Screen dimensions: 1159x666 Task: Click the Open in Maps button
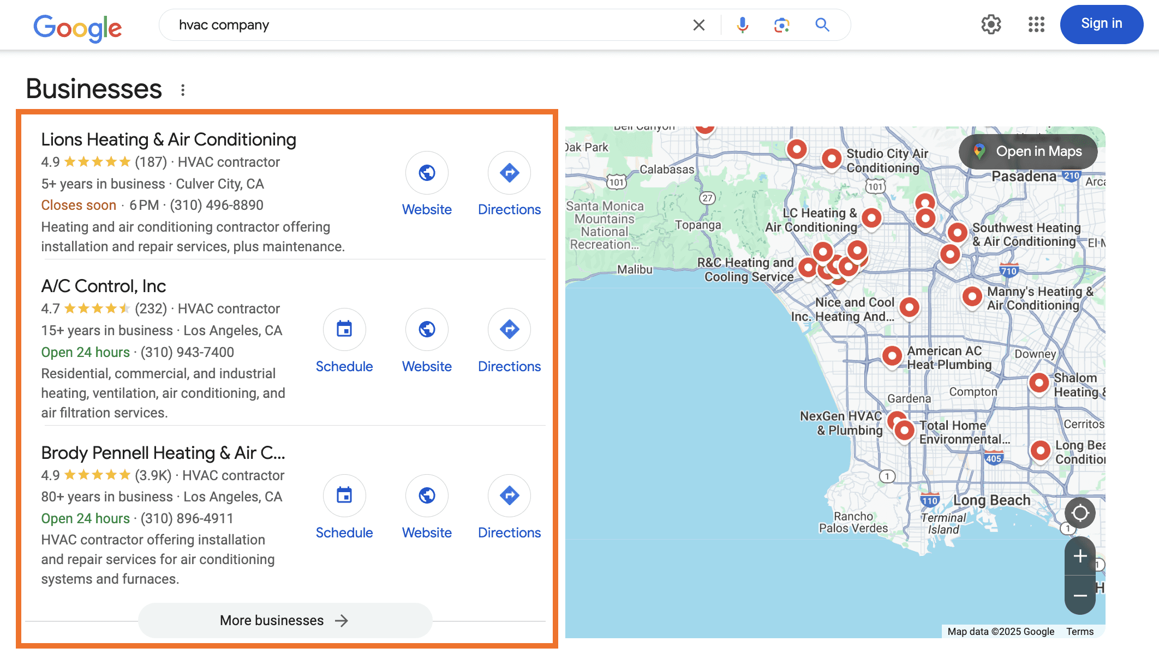pos(1028,152)
